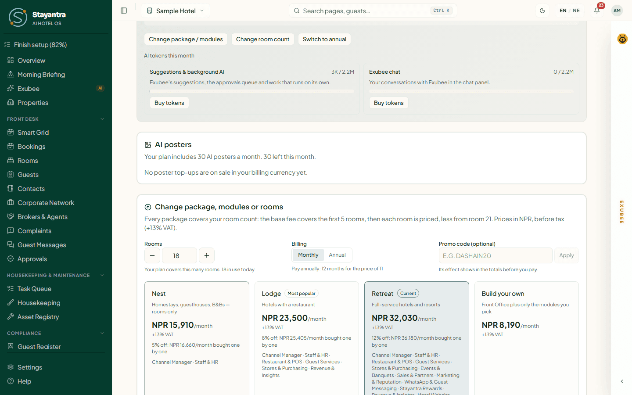Viewport: 632px width, 395px height.
Task: Open Guest Messages
Action: click(56, 245)
